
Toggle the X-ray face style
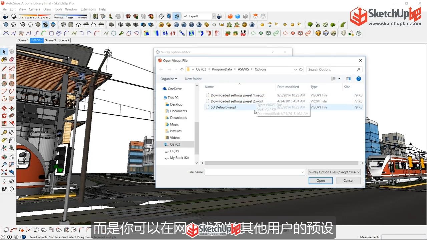point(5,25)
